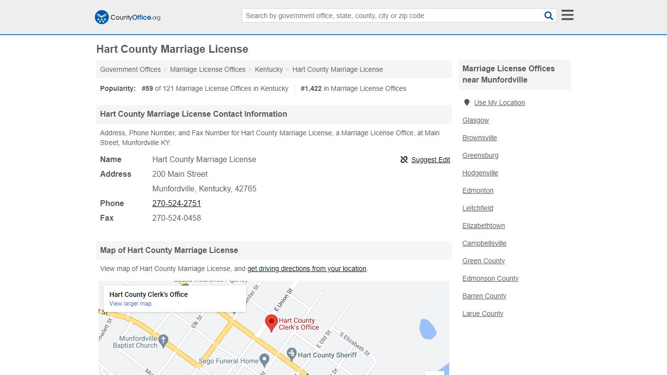Image resolution: width=667 pixels, height=375 pixels.
Task: Open Glasgow marriage license offices
Action: click(476, 120)
